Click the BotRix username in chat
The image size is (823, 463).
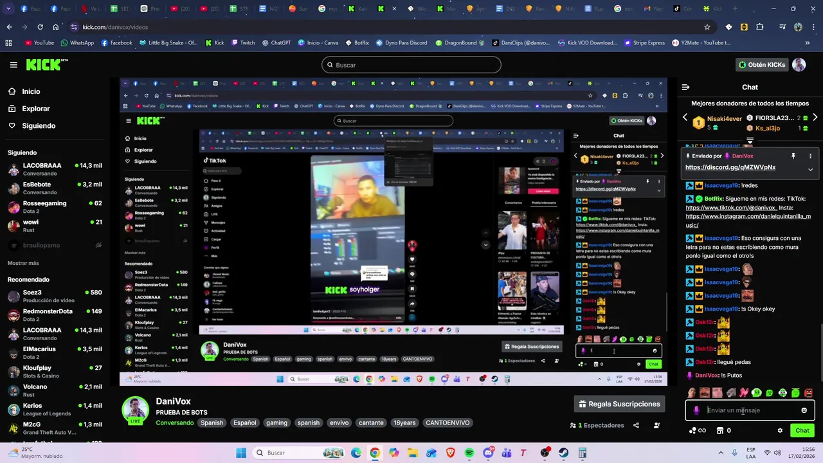713,199
